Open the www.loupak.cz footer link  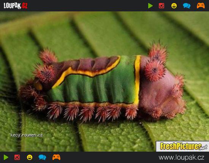click(181, 158)
